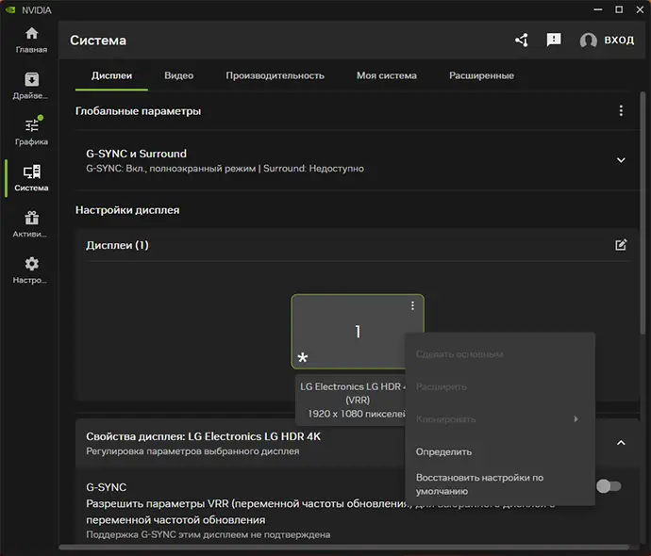This screenshot has width=651, height=556.
Task: Click the horizontal scrollbar at bottom
Action: [x=344, y=548]
